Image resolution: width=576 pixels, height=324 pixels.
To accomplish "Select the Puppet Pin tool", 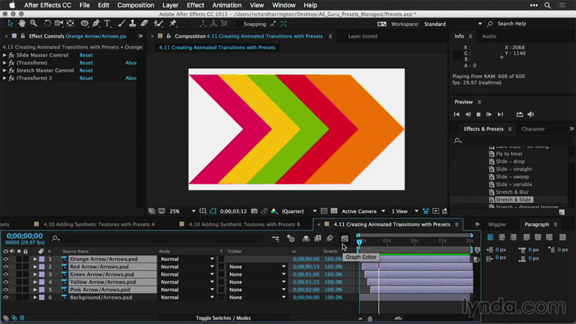I will coord(173,24).
